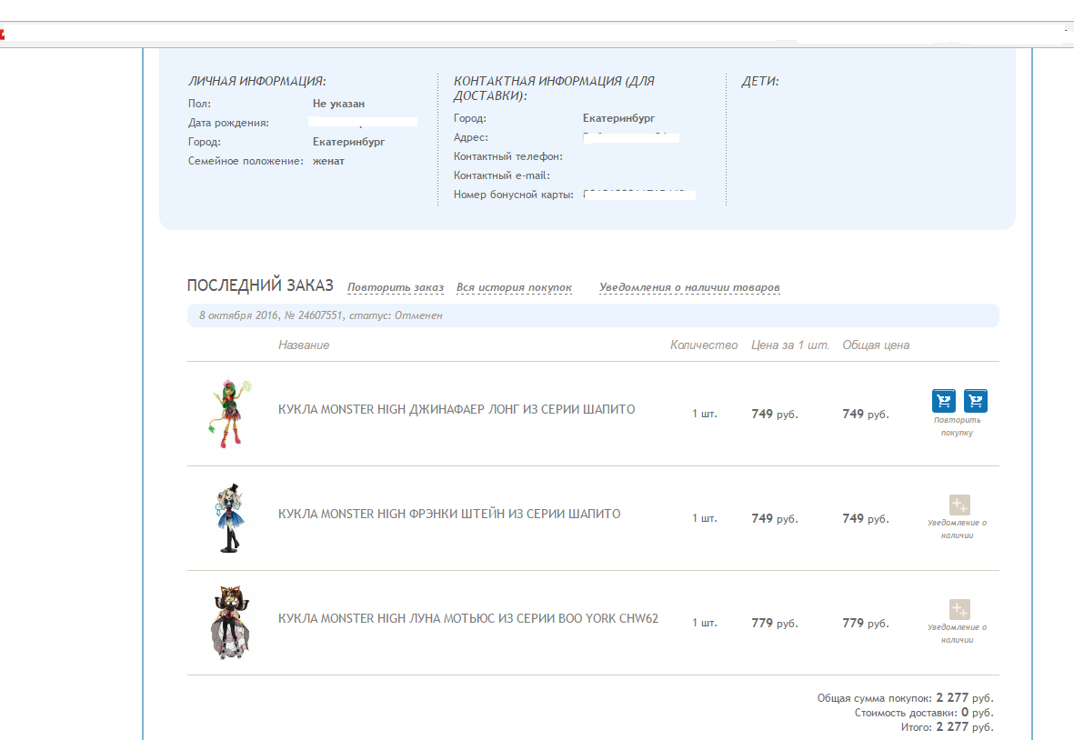This screenshot has width=1074, height=740.
Task: Click the 'Семейное положение:' label
Action: pos(246,162)
